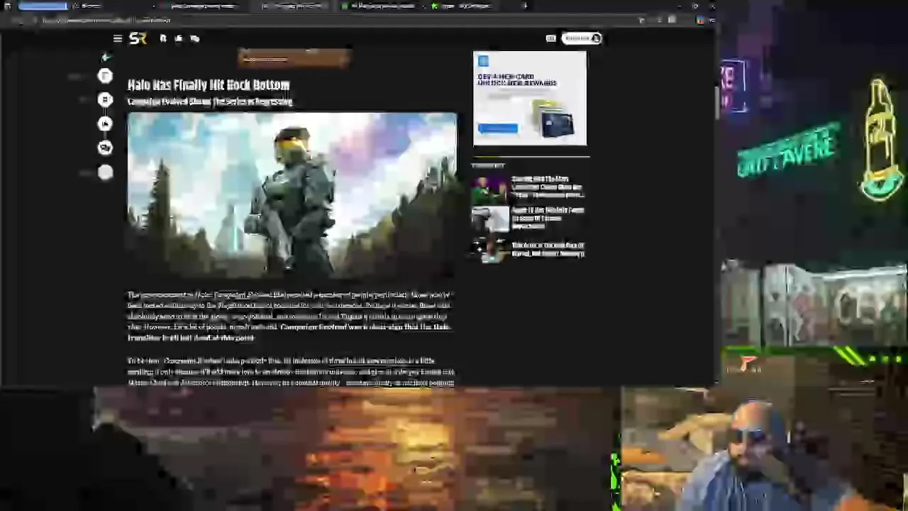908x511 pixels.
Task: Click the blank white circle at sidebar bottom
Action: pos(105,172)
